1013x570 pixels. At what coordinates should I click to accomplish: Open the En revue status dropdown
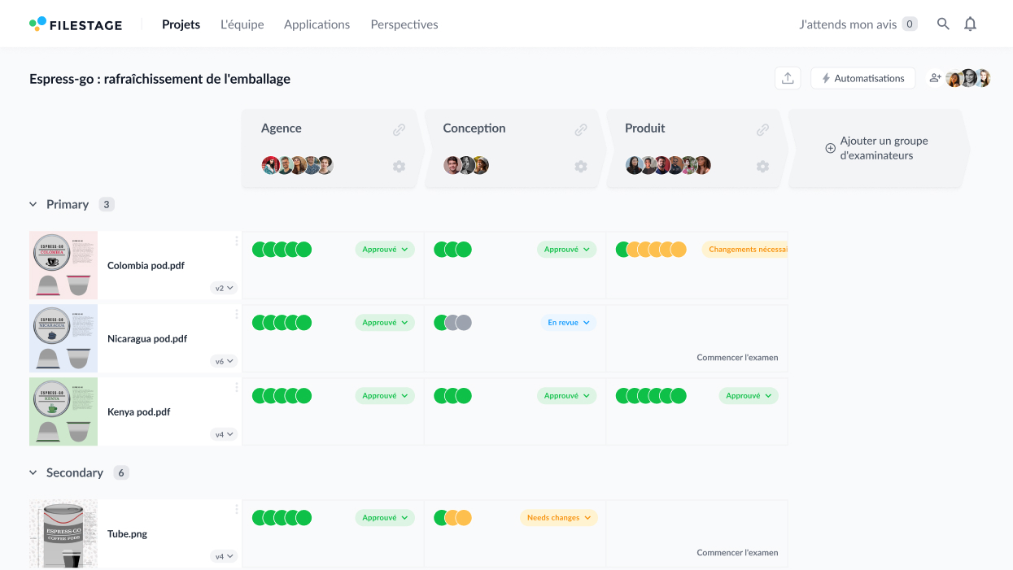coord(568,322)
